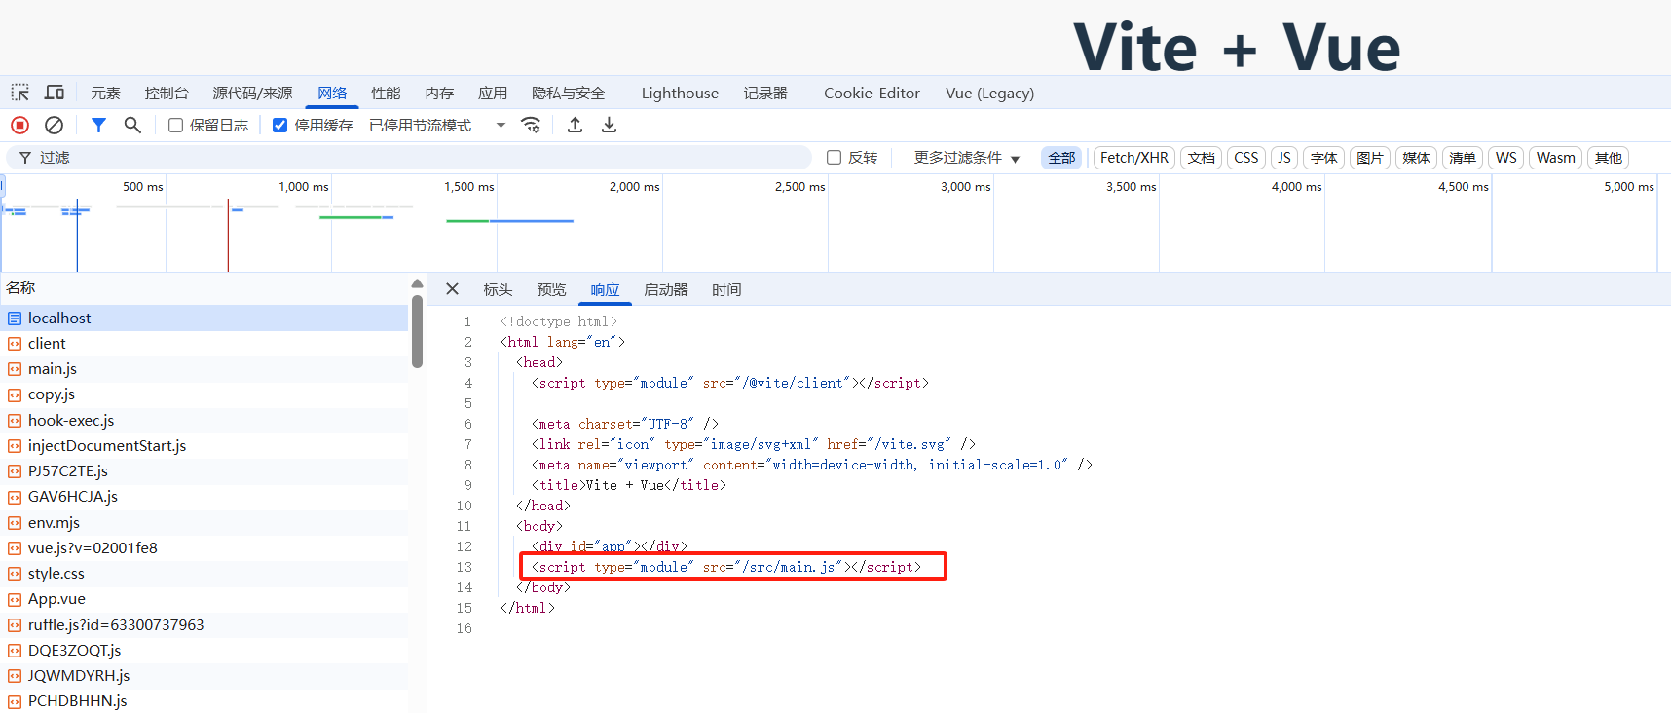
Task: Toggle device toolbar icon
Action: click(x=55, y=93)
